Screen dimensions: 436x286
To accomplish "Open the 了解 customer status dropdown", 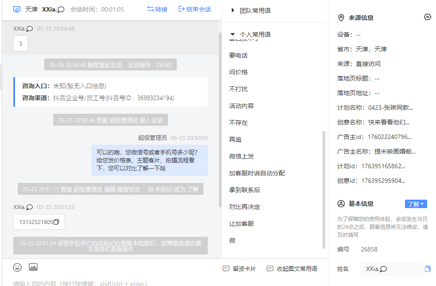I will (416, 204).
